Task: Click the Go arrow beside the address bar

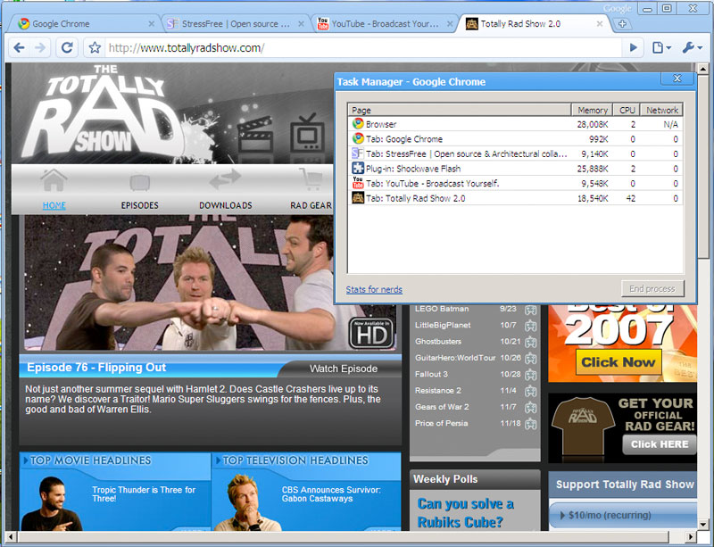Action: click(633, 47)
